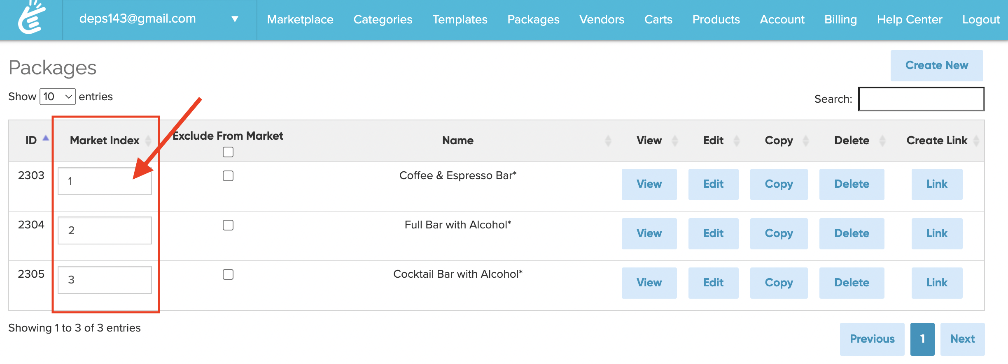Open the Marketplace menu item

[x=300, y=19]
